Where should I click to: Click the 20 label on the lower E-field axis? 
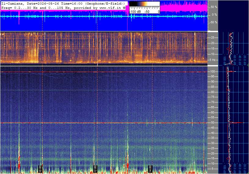pos(212,154)
